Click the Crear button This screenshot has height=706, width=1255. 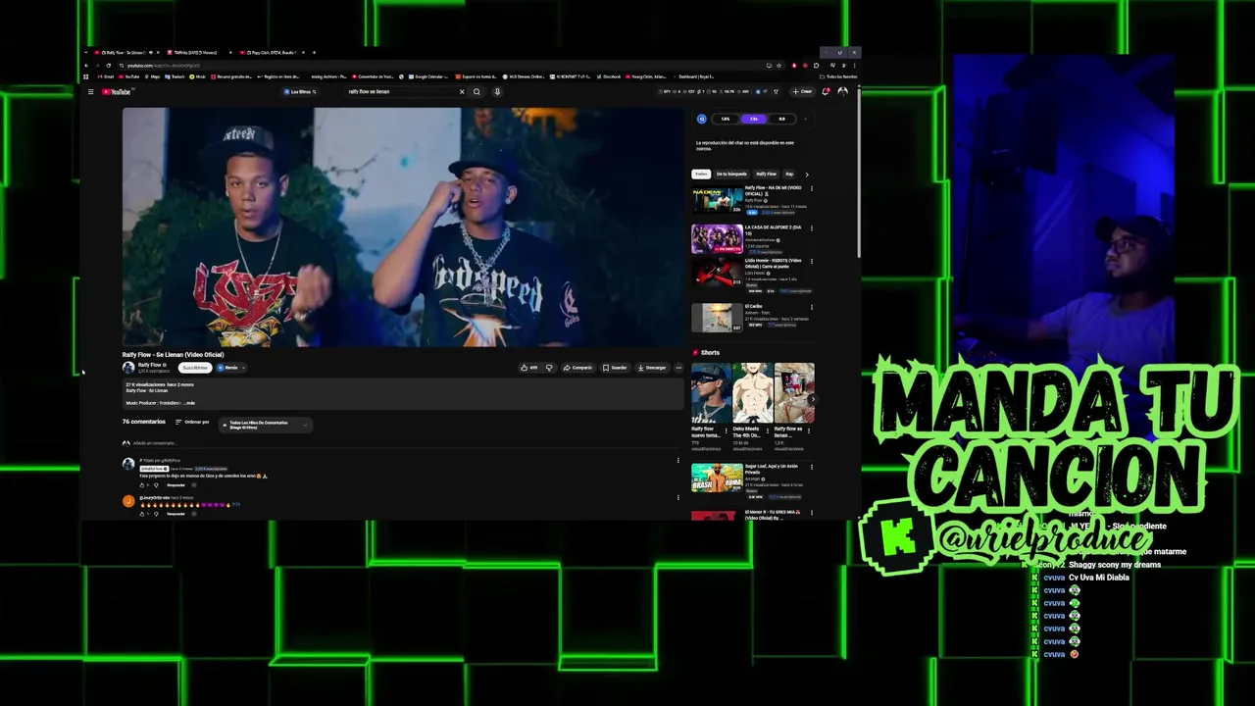click(805, 91)
